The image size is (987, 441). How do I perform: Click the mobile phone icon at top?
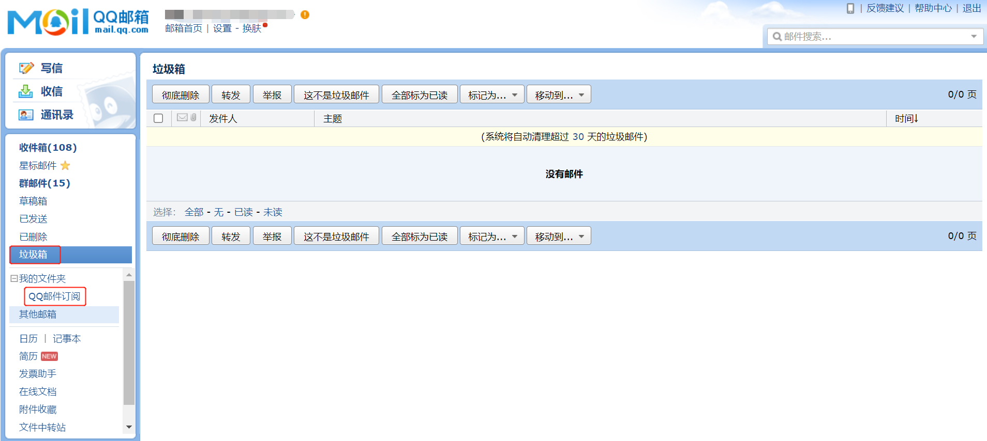[850, 8]
